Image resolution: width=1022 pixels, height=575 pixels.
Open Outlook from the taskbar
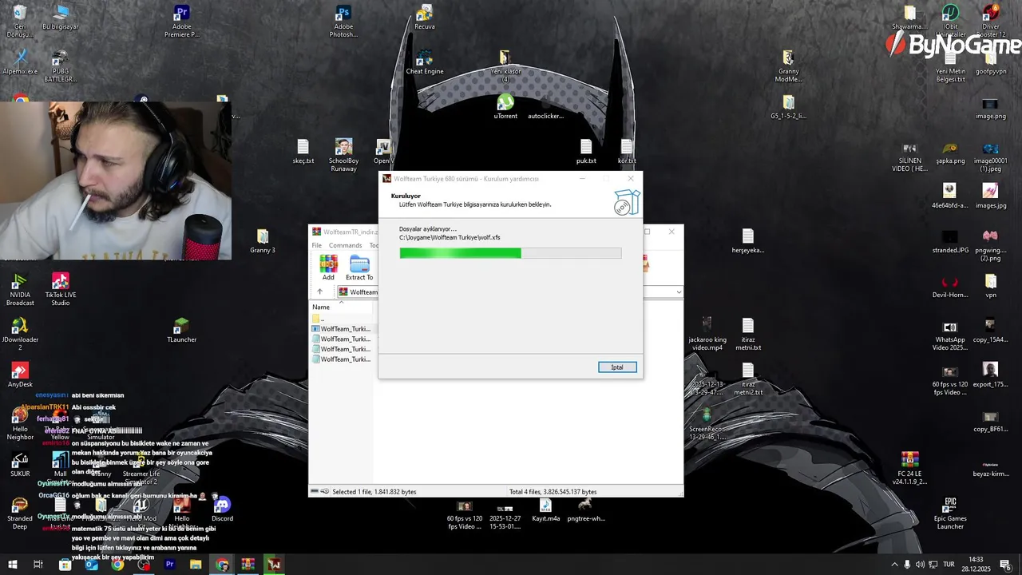pyautogui.click(x=91, y=565)
